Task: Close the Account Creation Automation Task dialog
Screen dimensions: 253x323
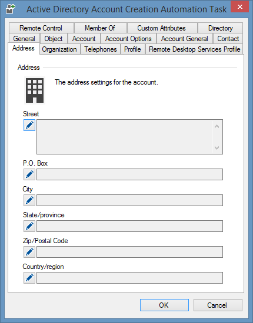Action: click(x=239, y=7)
